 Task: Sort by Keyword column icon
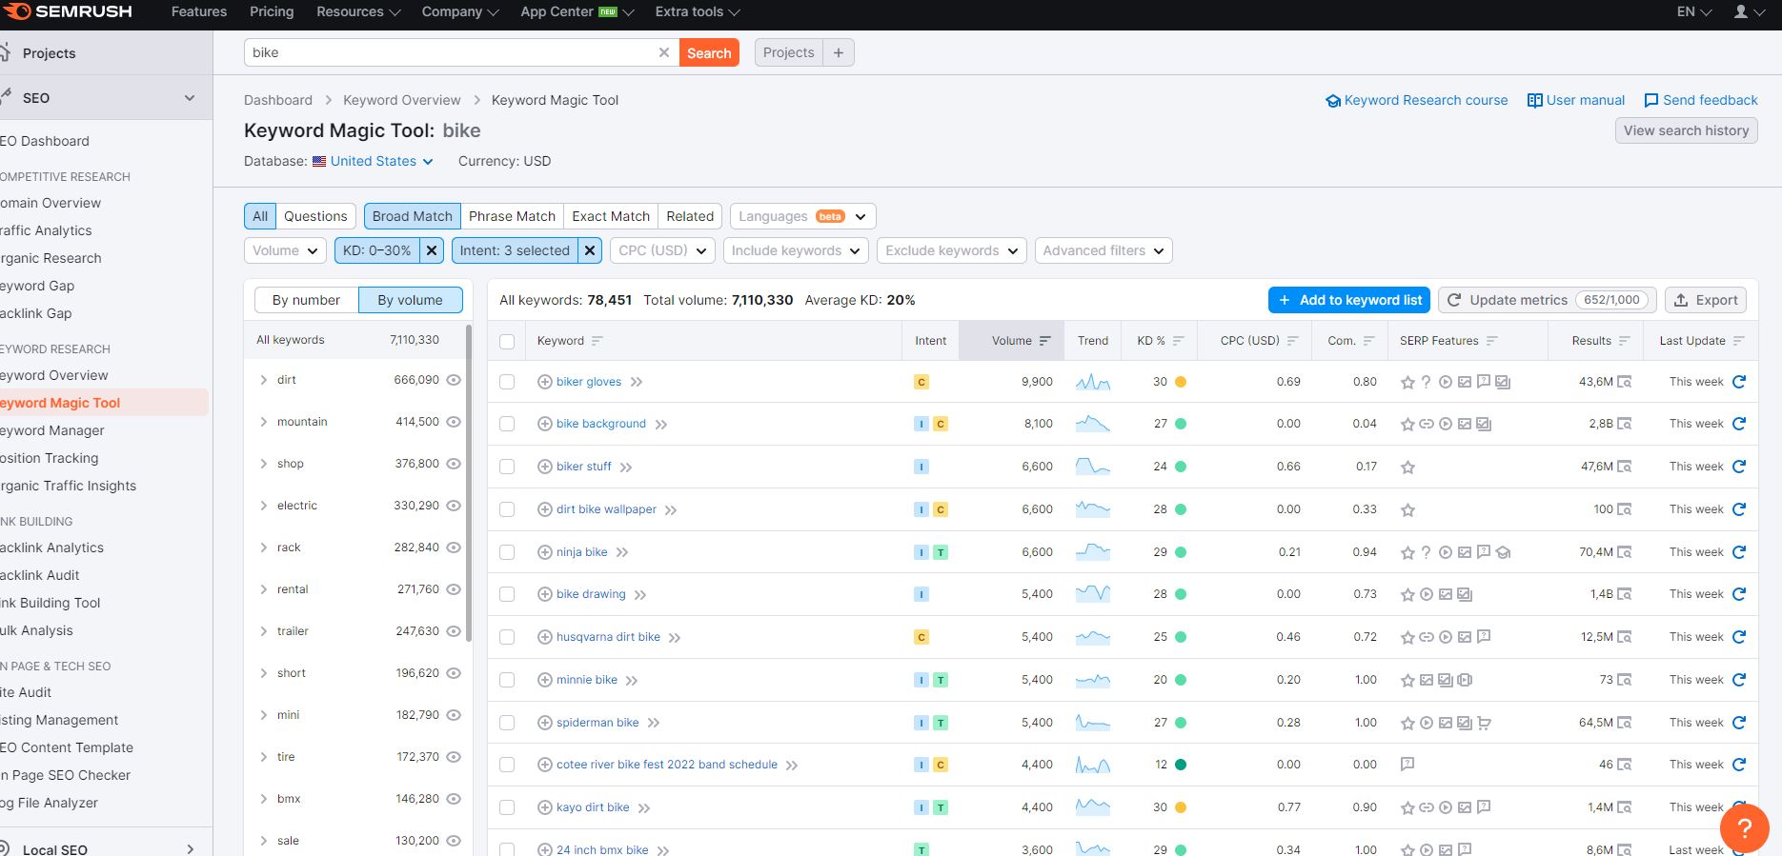coord(597,341)
